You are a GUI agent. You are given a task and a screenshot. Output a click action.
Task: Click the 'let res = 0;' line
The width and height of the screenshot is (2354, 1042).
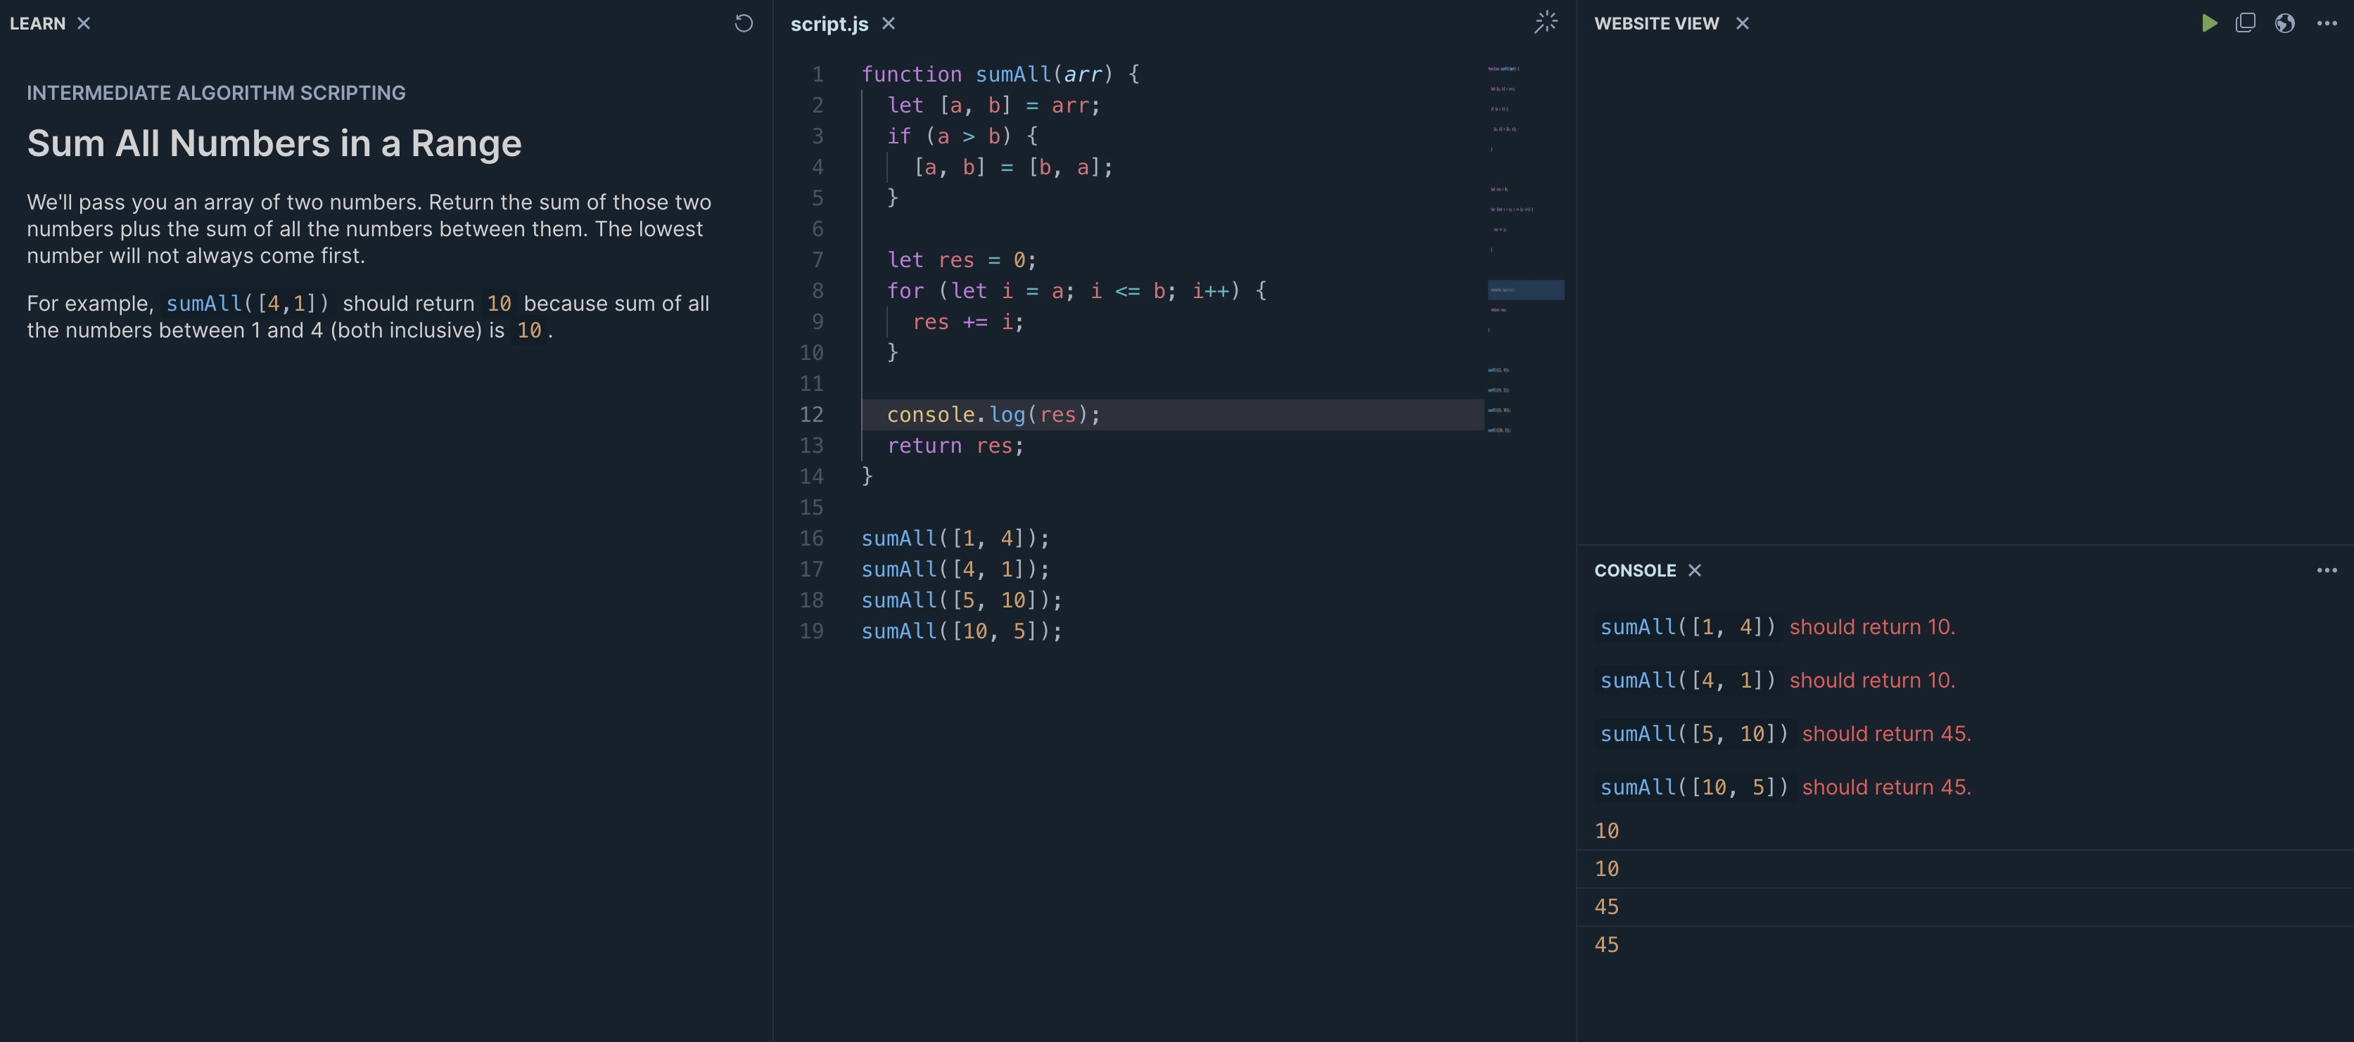961,260
